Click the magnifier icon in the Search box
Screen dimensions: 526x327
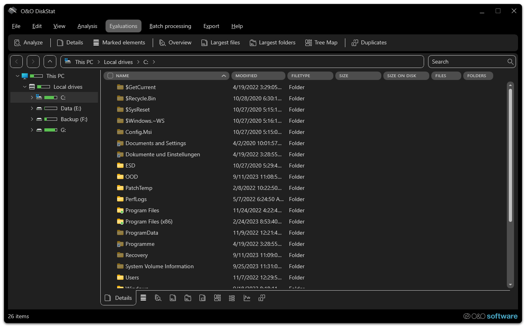coord(510,62)
